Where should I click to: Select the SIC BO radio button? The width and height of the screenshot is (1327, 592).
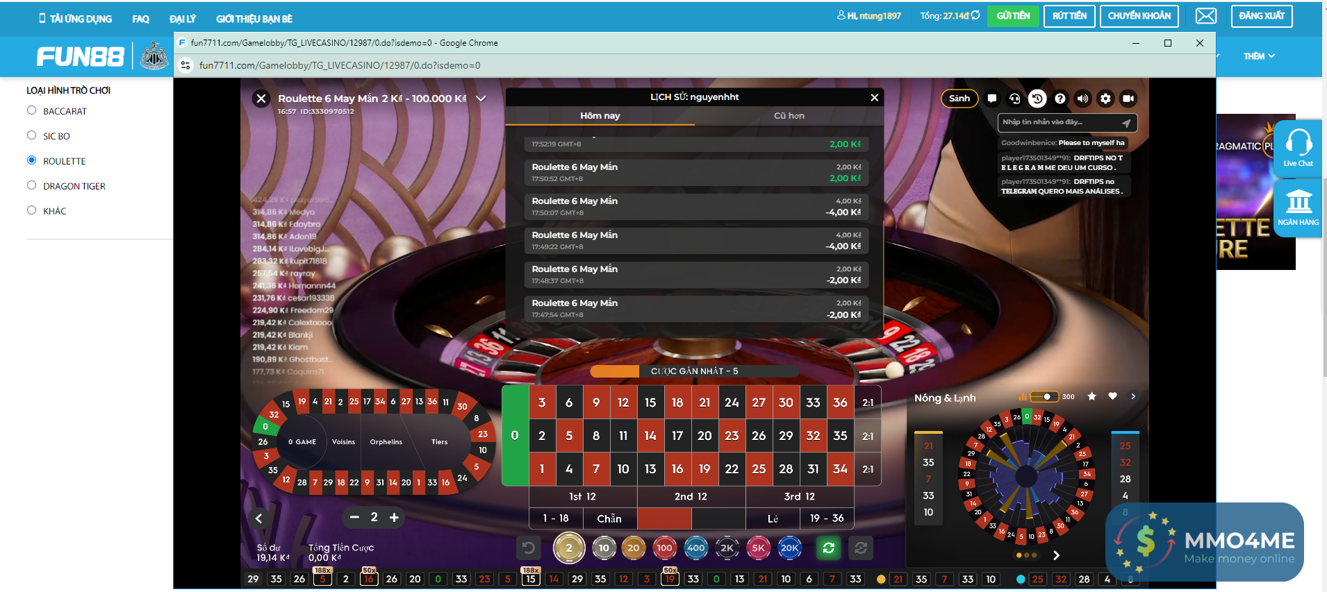click(x=31, y=135)
